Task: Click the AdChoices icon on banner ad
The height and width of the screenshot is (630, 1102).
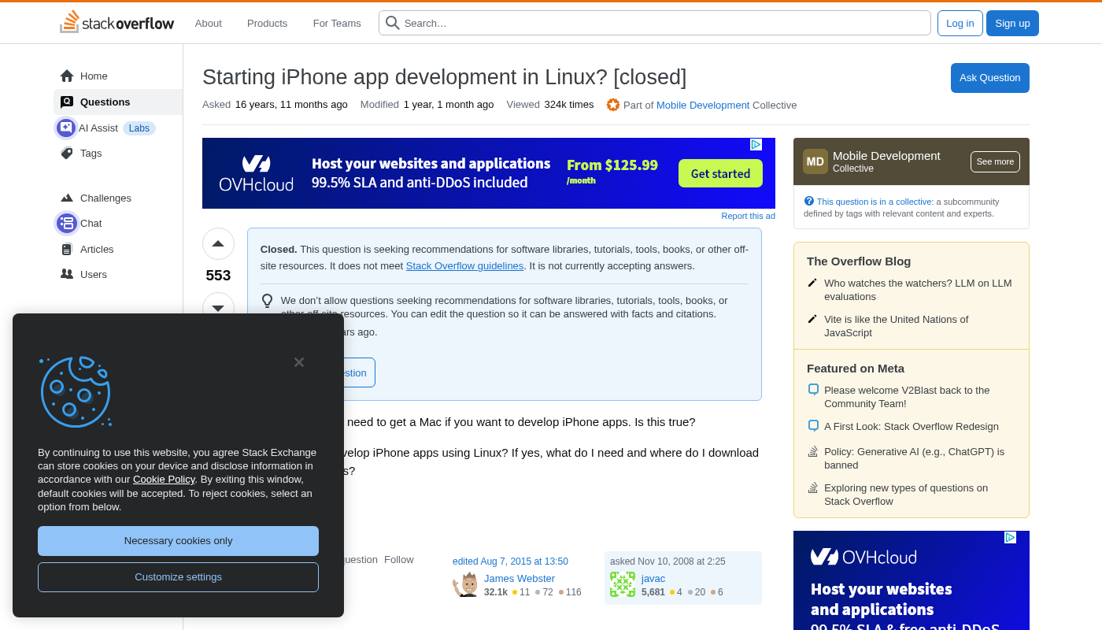Action: pos(756,145)
